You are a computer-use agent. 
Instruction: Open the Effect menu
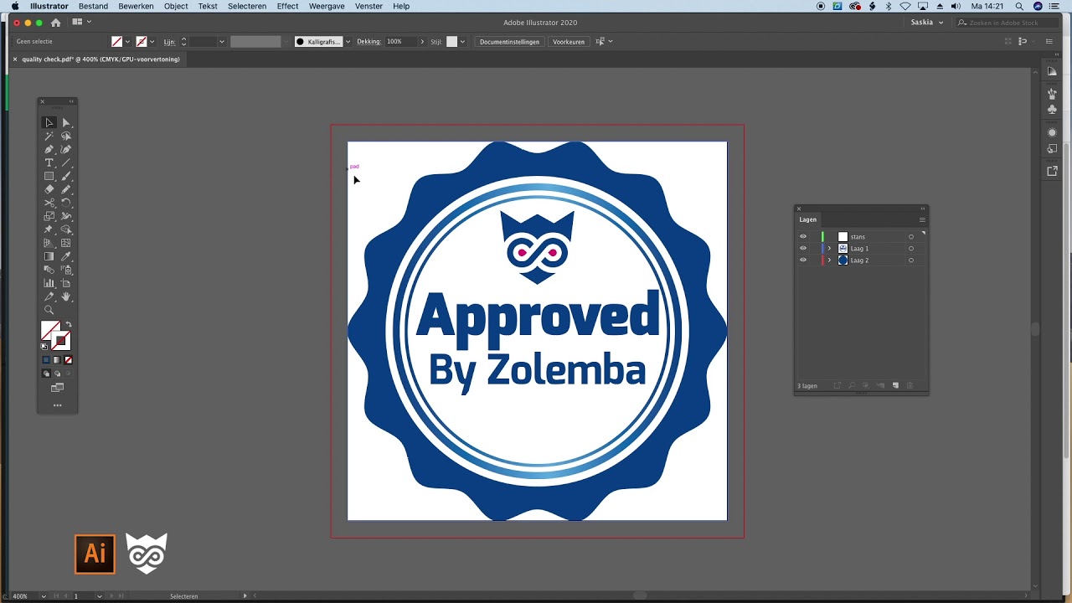pyautogui.click(x=287, y=6)
